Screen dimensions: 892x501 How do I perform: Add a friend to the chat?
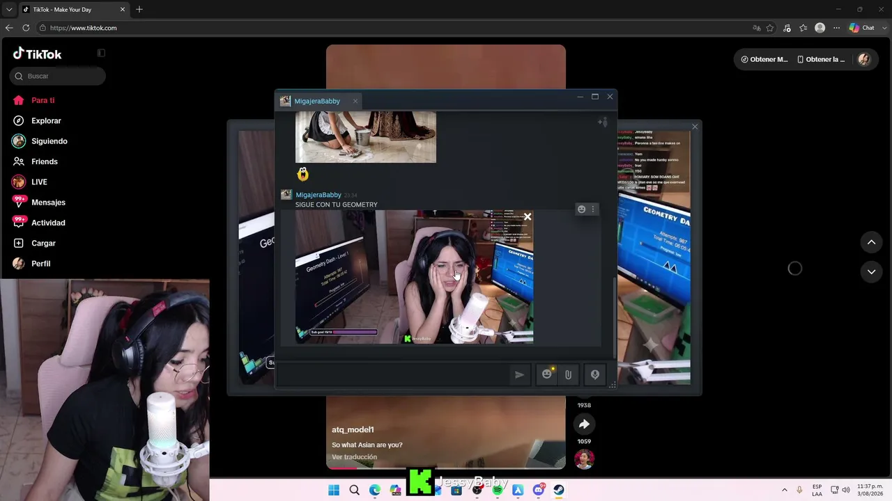click(602, 122)
